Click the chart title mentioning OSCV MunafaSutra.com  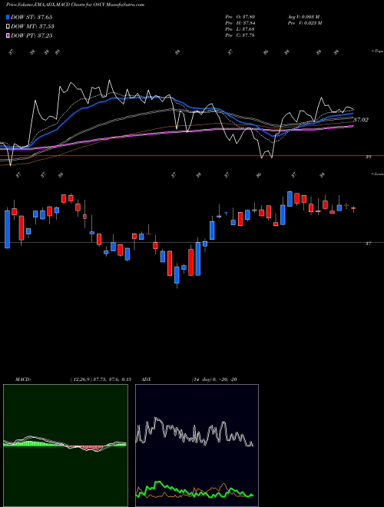tap(75, 5)
